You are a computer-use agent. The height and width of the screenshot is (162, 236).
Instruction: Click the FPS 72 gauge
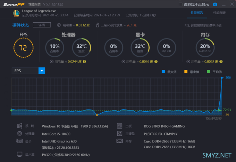[x=24, y=48]
